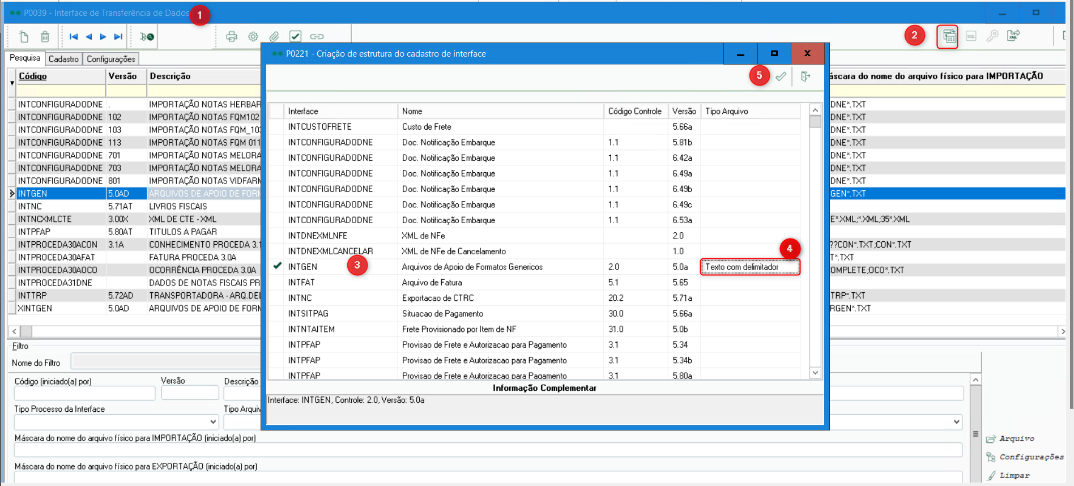Screen dimensions: 1074x486
Task: Click Nome column header in P0221 grid
Action: 500,111
